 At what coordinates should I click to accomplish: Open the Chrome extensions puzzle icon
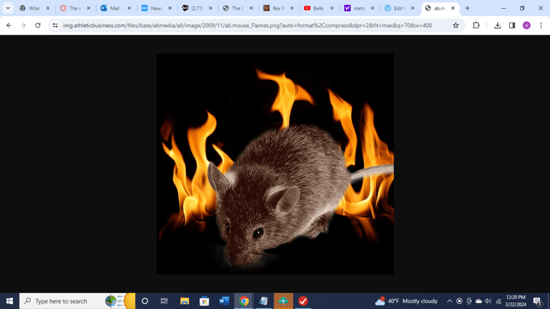(476, 25)
